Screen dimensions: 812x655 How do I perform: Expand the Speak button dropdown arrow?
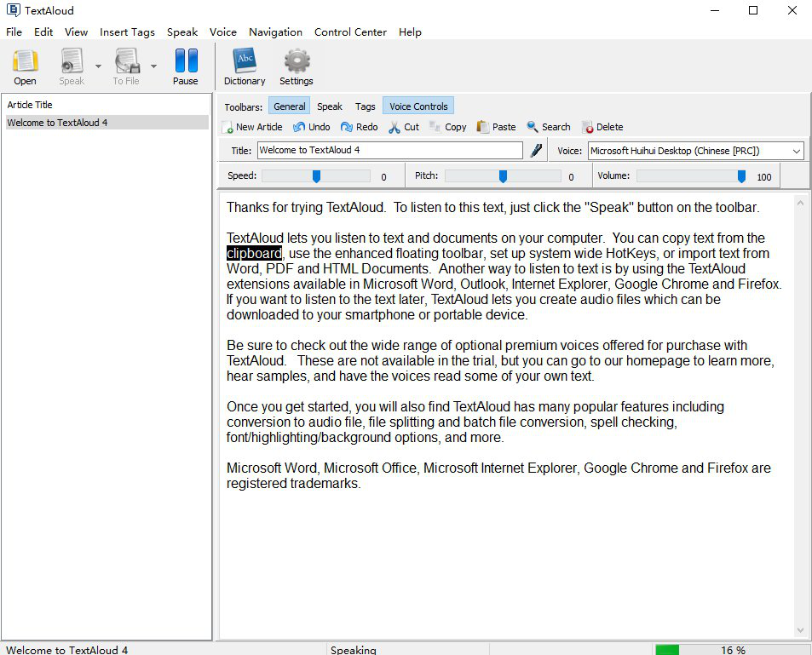point(98,66)
